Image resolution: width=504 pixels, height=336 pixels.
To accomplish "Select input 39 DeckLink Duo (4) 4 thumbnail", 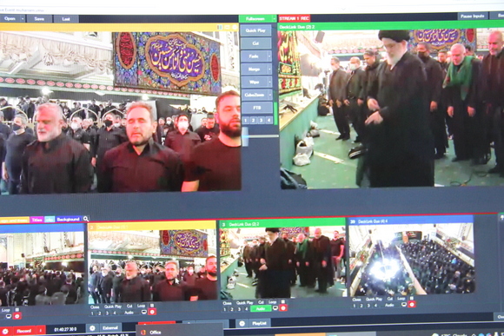I will [411, 260].
